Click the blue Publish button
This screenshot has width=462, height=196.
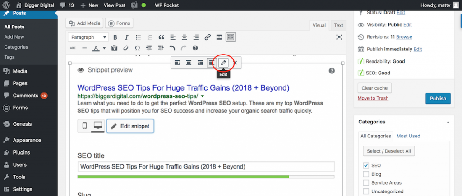[x=438, y=99]
